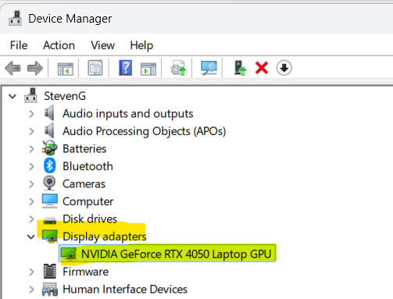Click the Disk drives icon
The height and width of the screenshot is (299, 393).
[49, 221]
